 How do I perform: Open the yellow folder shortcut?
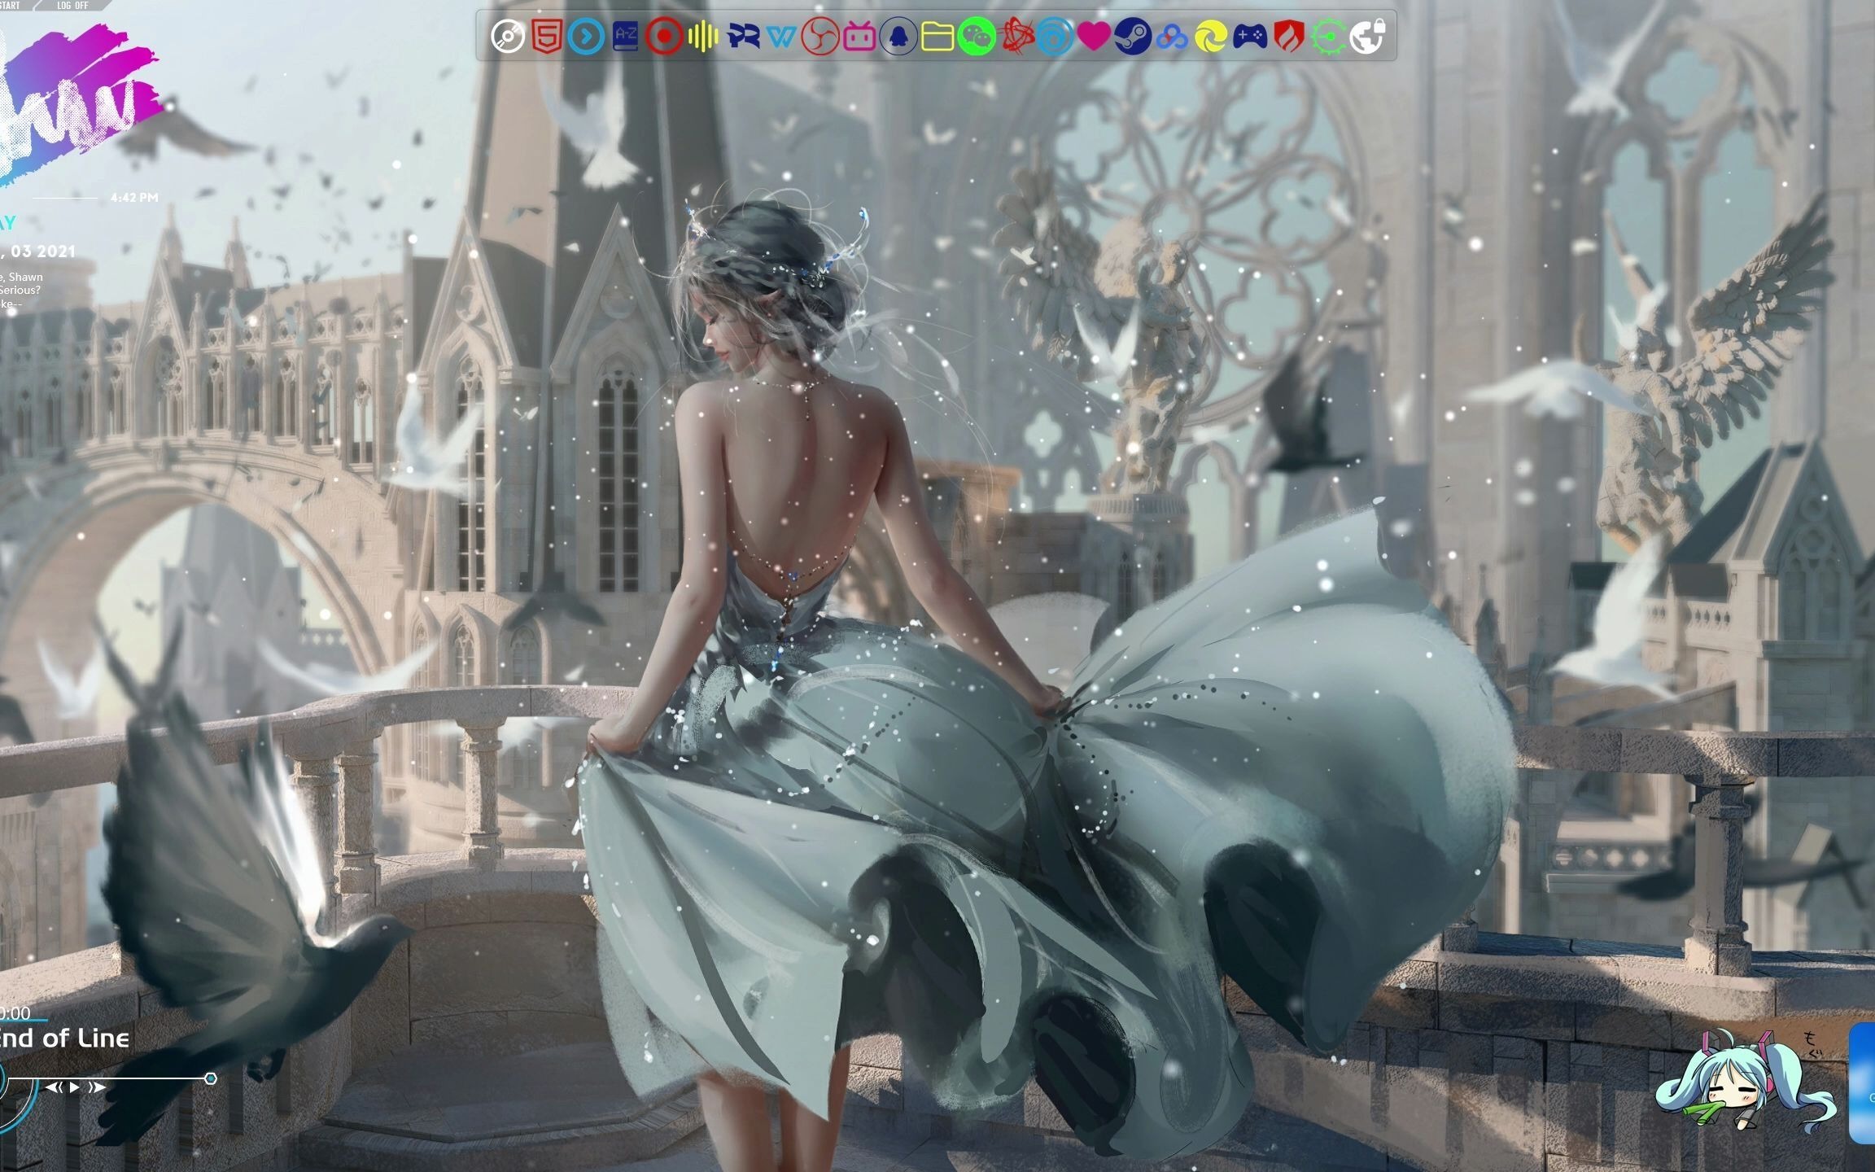937,37
